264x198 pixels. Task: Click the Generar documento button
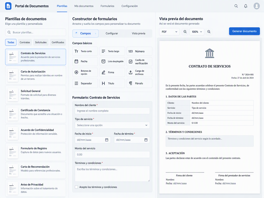[x=244, y=31]
